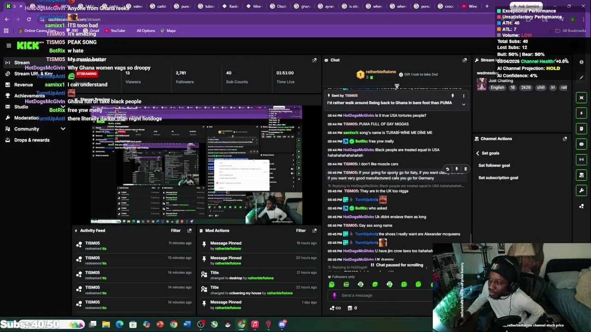Viewport: 591px width, 332px height.
Task: Click samixx1 username in chat
Action: point(350,133)
